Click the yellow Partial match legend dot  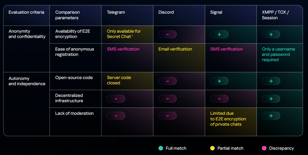[212, 148]
